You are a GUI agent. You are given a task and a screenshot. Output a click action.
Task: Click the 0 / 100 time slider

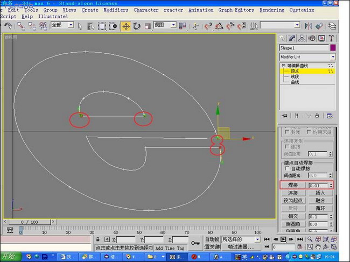[x=29, y=222]
